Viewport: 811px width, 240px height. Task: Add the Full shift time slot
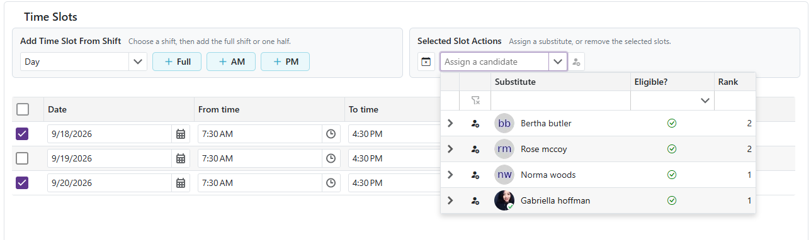[x=177, y=62]
